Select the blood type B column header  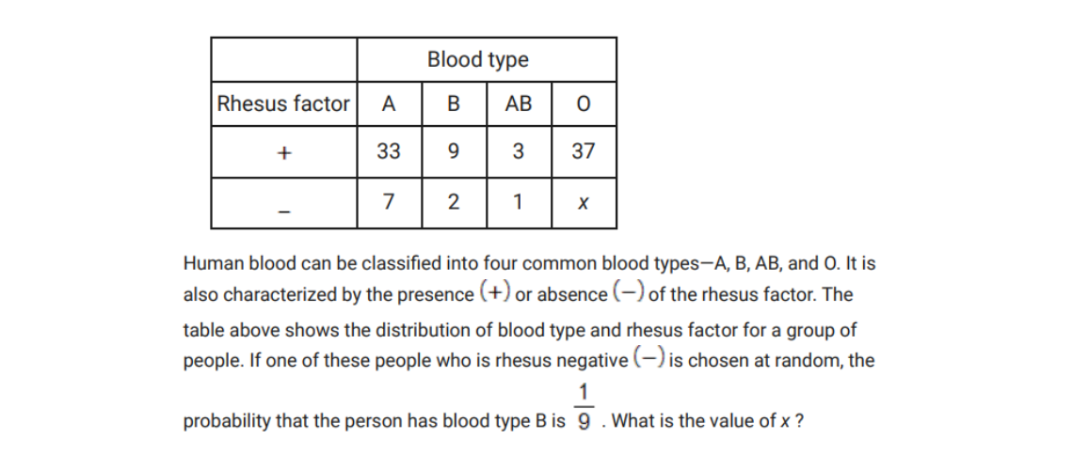[454, 104]
